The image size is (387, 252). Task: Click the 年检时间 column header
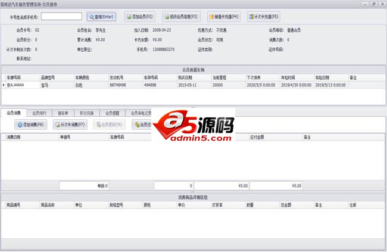297,77
